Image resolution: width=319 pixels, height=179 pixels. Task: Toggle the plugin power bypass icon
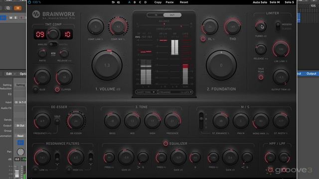click(x=29, y=2)
